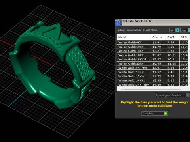The height and width of the screenshot is (142, 190).
Task: Click the 18.43 grams value
Action: tap(157, 64)
